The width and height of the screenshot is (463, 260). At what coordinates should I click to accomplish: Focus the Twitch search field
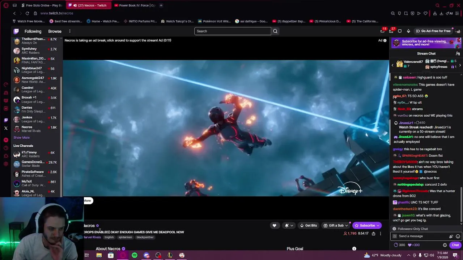tap(233, 31)
